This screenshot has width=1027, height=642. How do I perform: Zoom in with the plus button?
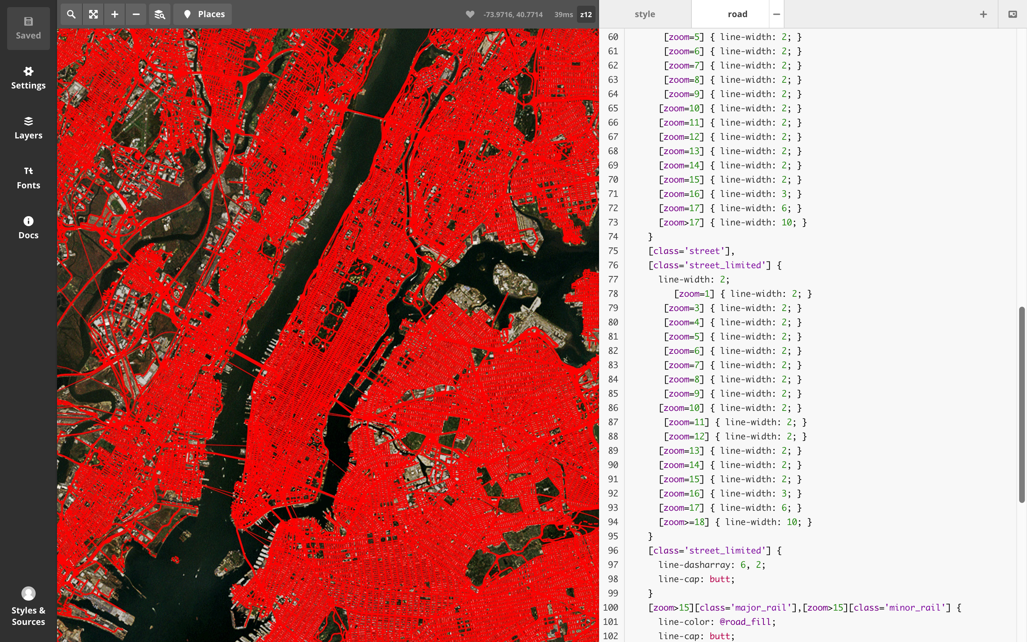114,14
